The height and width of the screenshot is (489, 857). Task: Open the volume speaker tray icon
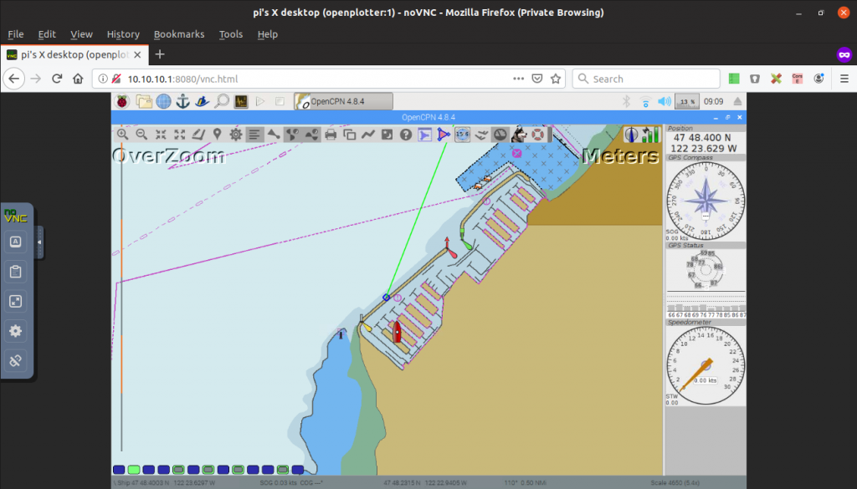click(664, 101)
